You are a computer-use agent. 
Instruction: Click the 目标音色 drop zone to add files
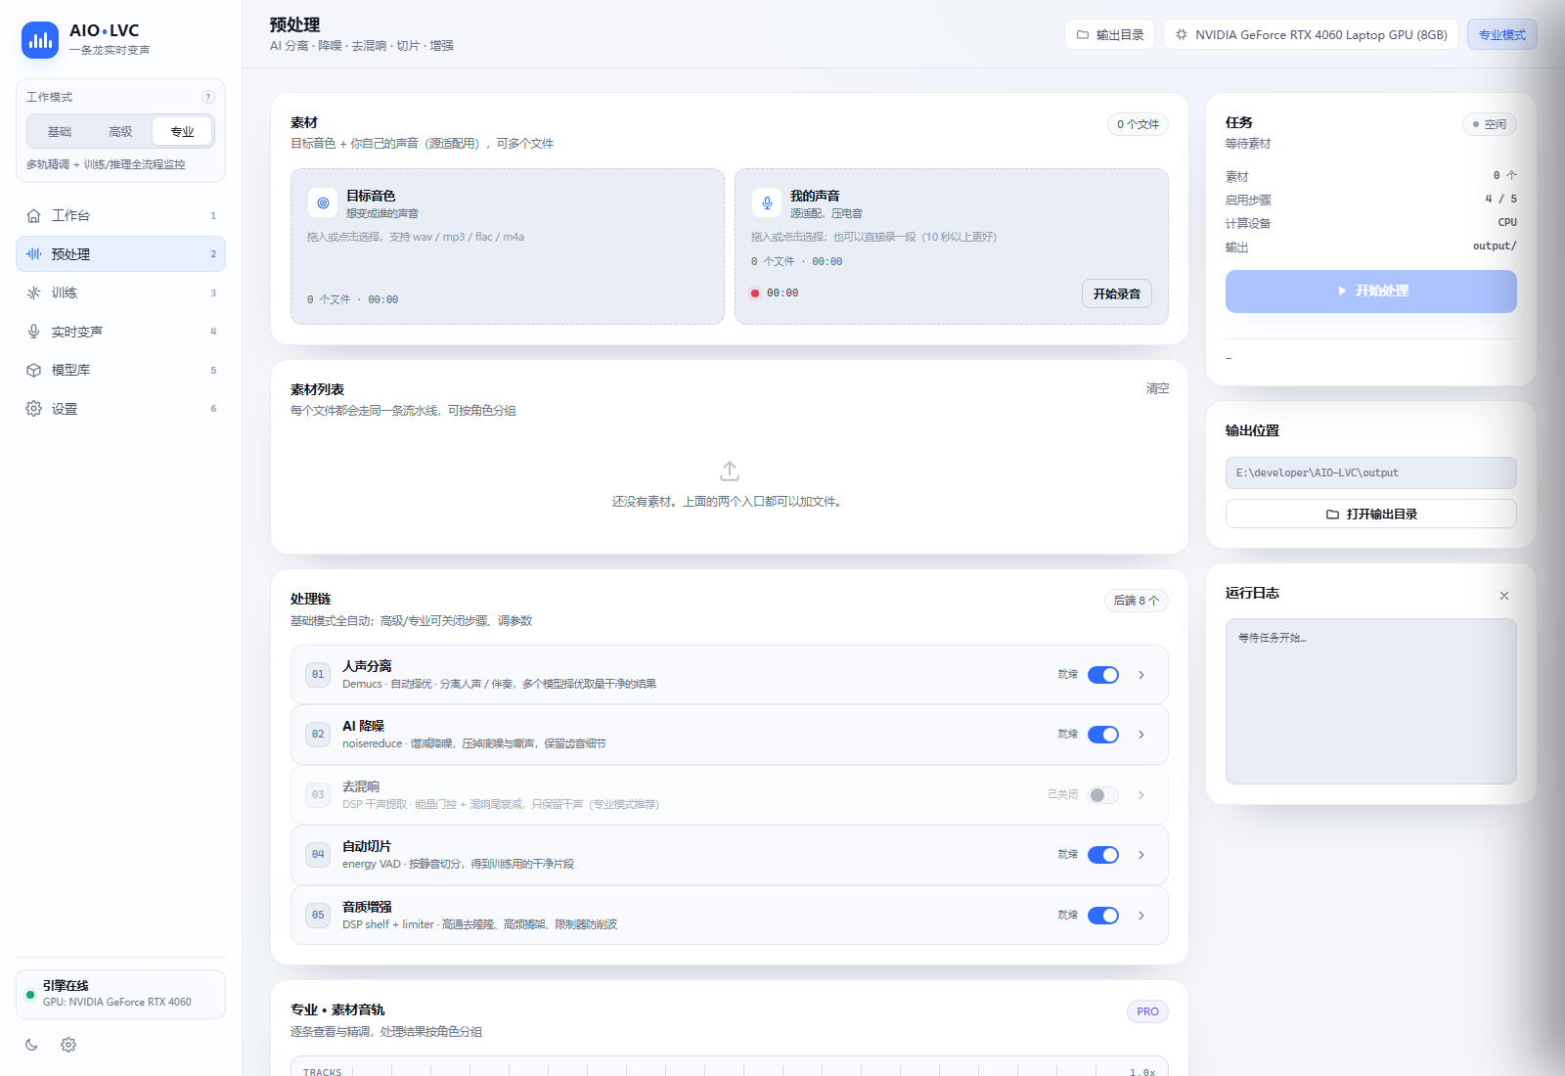[508, 247]
